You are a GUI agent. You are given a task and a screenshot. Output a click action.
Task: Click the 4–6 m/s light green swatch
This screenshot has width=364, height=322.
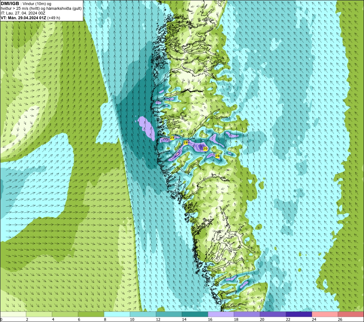coord(65,314)
